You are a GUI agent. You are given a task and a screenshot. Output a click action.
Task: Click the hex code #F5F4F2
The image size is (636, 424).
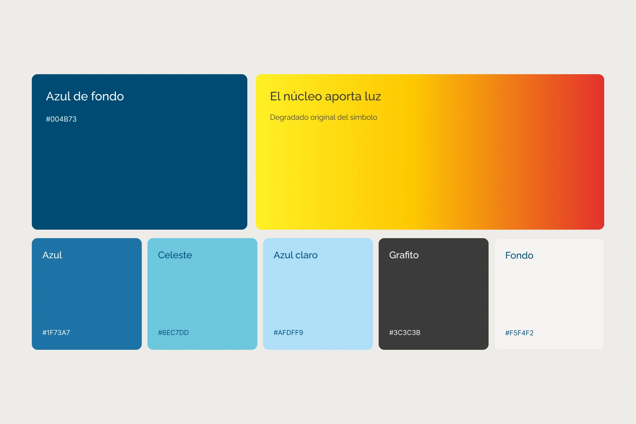pos(519,333)
